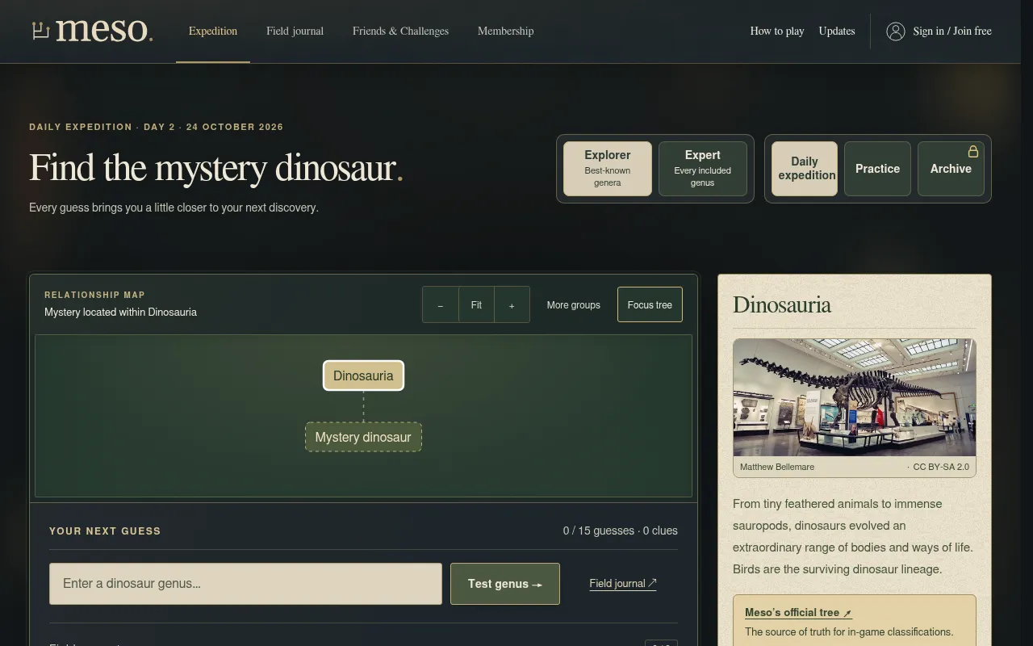1033x646 pixels.
Task: Click 'Mystery located within Dinosauria' text
Action: click(120, 313)
